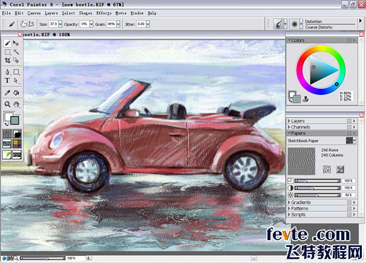The height and width of the screenshot is (263, 366).
Task: Open the brush category selector dropdown
Action: tap(285, 24)
